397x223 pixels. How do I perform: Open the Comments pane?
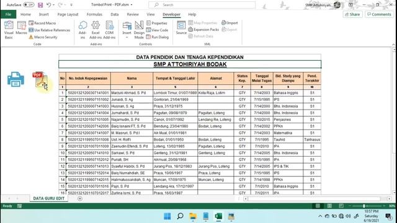point(379,14)
